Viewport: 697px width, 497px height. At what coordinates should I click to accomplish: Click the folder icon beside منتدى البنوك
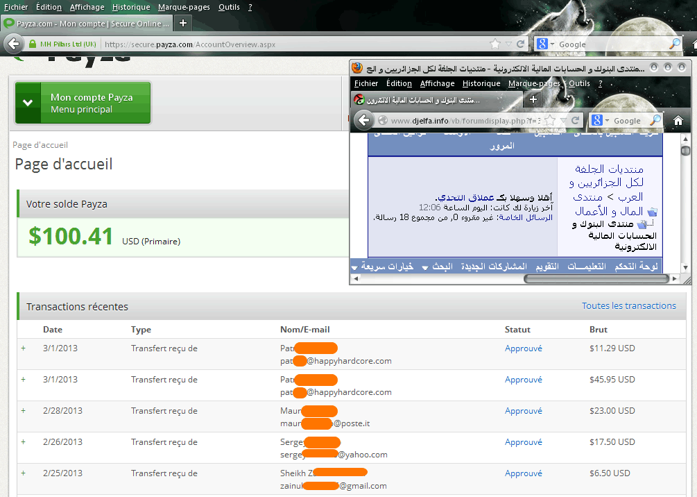[642, 224]
